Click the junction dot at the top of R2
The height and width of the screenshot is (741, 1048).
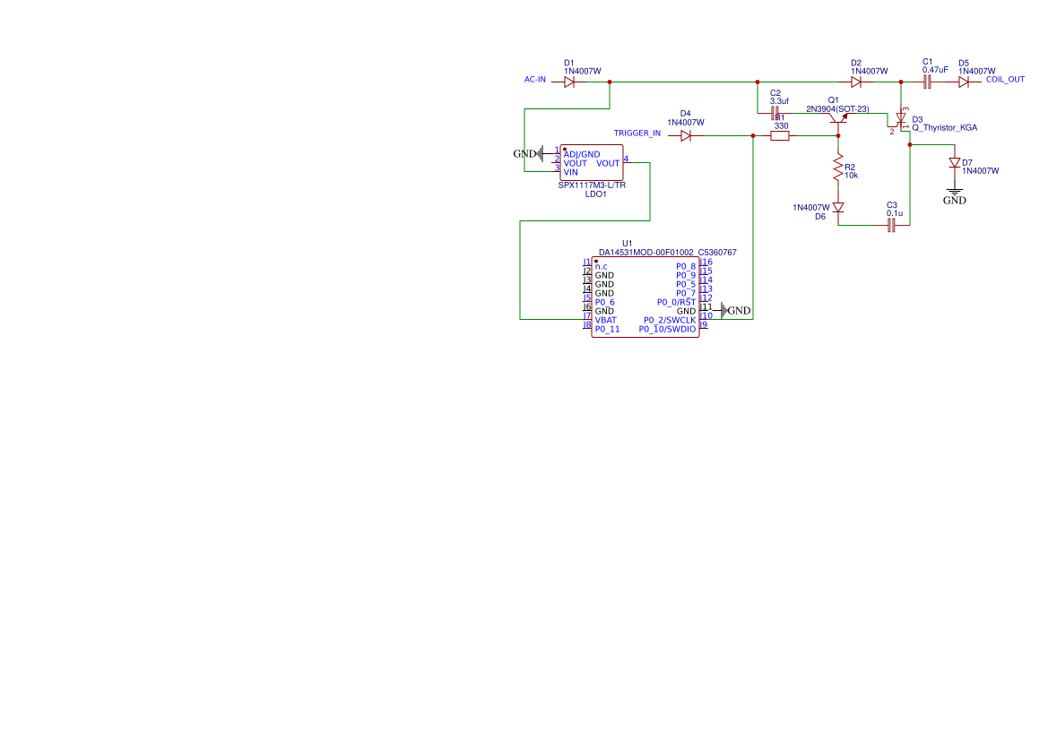click(x=838, y=135)
